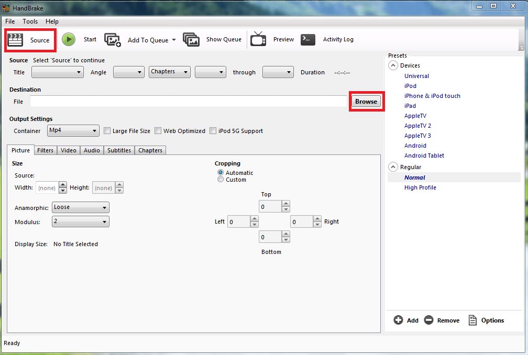Click the destination File path field
The image size is (528, 355).
click(x=189, y=101)
